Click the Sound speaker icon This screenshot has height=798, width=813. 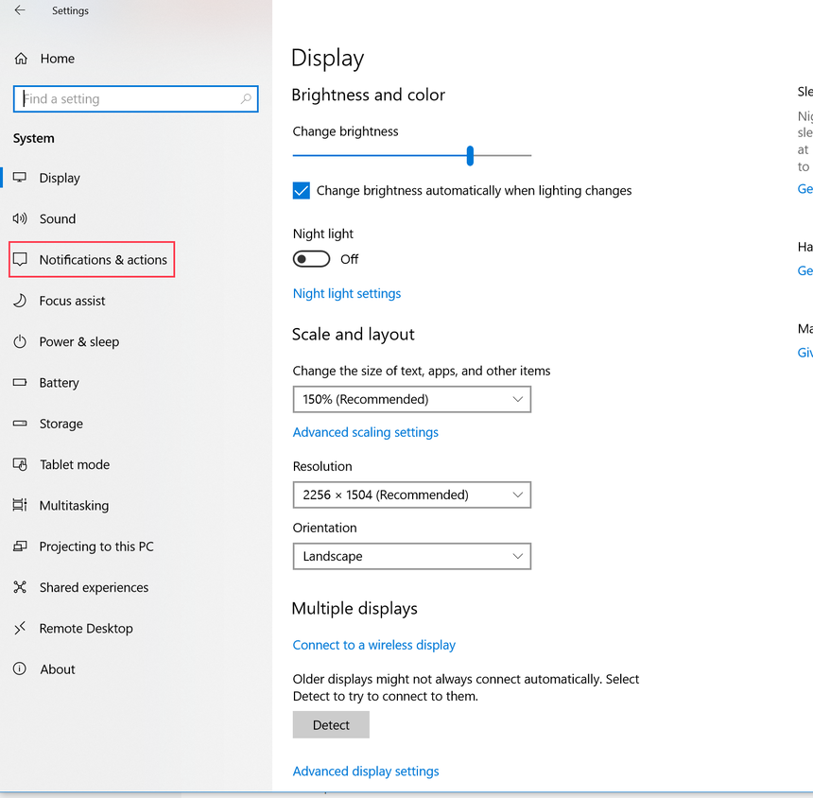pyautogui.click(x=21, y=218)
